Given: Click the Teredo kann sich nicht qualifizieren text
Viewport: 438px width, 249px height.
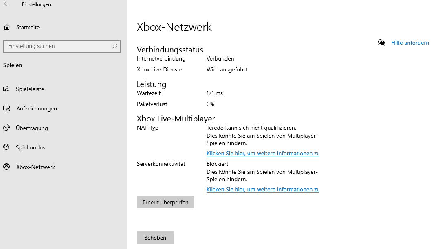Looking at the screenshot, I should click(251, 128).
